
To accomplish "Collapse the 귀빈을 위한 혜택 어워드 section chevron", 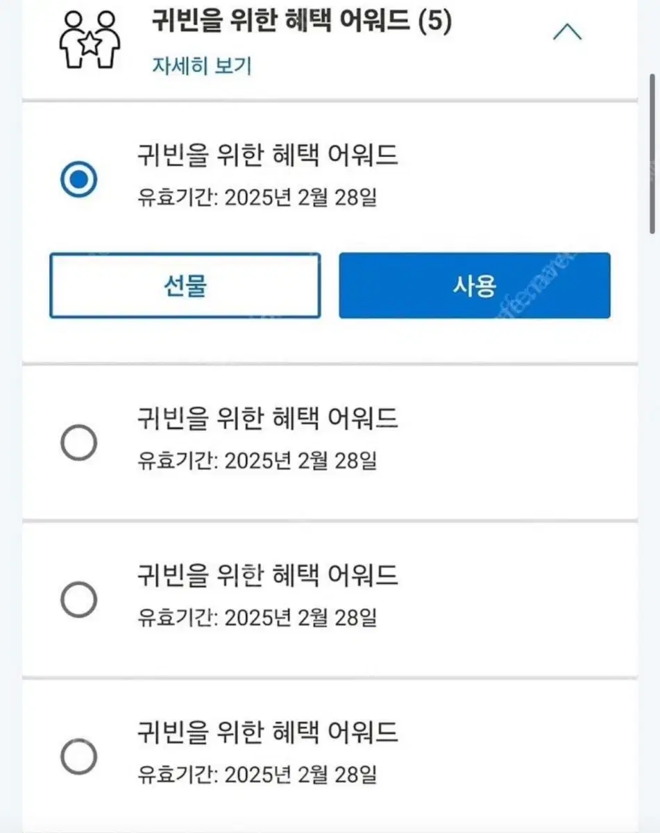I will [567, 32].
